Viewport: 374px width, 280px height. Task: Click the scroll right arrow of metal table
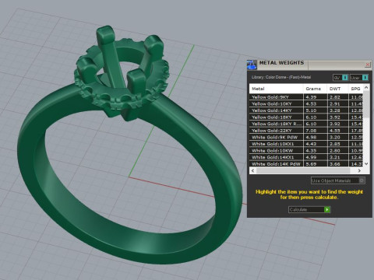click(x=359, y=170)
